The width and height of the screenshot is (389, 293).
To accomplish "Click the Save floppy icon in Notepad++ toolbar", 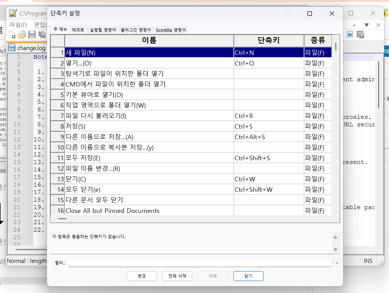I will coord(32,35).
